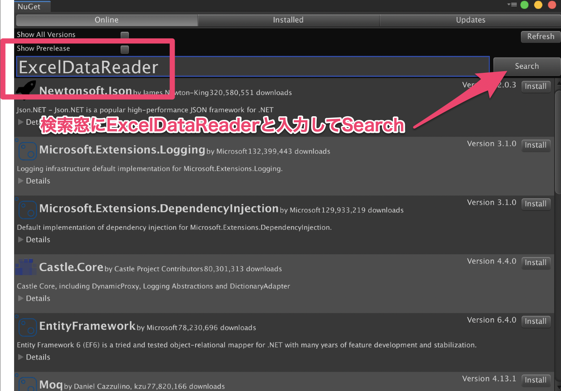
Task: Install the EntityFramework package
Action: coord(536,321)
